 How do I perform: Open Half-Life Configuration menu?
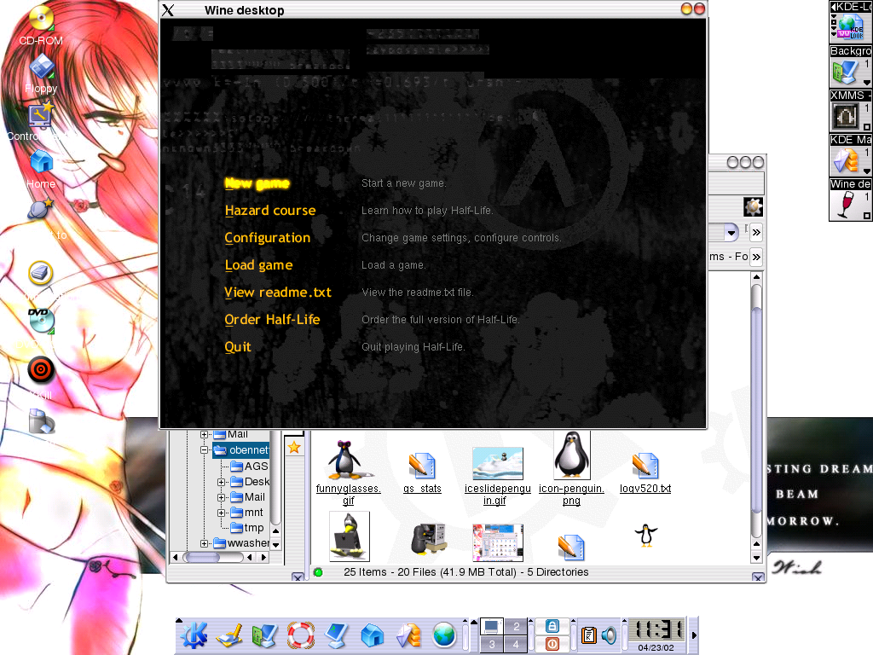coord(267,238)
